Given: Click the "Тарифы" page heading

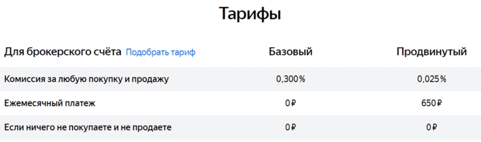Looking at the screenshot, I should pyautogui.click(x=250, y=14).
